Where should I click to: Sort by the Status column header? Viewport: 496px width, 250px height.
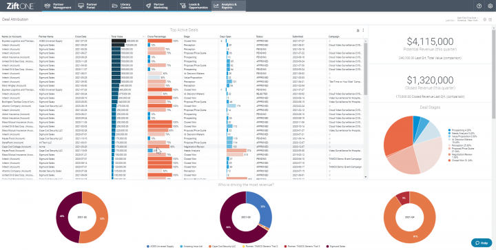pos(260,37)
